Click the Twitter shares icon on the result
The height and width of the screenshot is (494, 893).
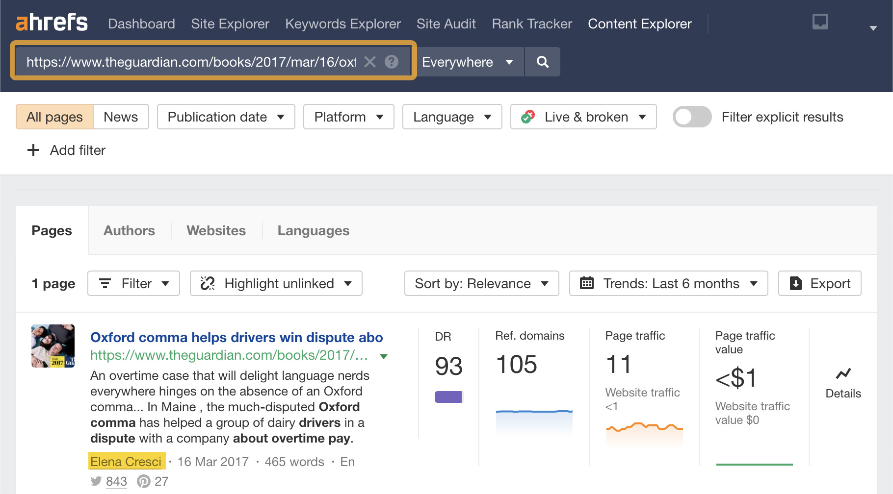tap(96, 481)
